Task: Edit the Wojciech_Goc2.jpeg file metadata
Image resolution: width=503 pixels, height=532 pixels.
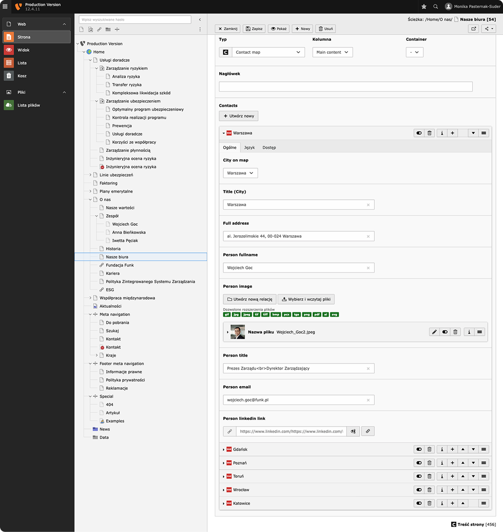Action: [435, 332]
